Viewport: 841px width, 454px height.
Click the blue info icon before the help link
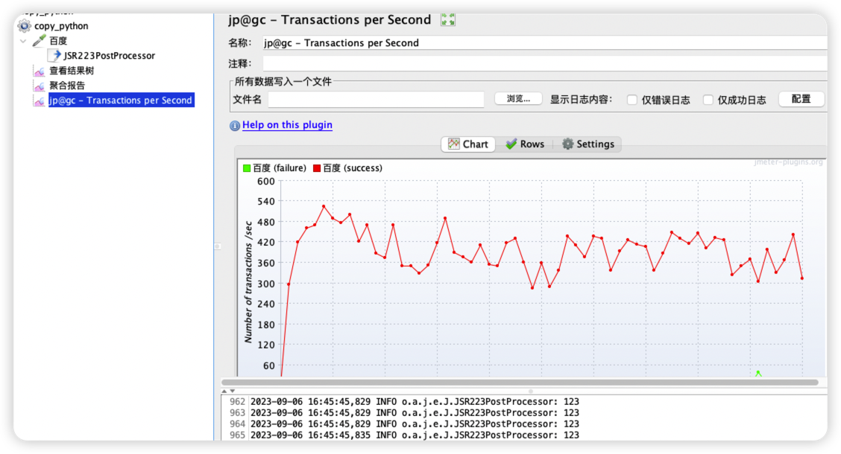pyautogui.click(x=235, y=125)
